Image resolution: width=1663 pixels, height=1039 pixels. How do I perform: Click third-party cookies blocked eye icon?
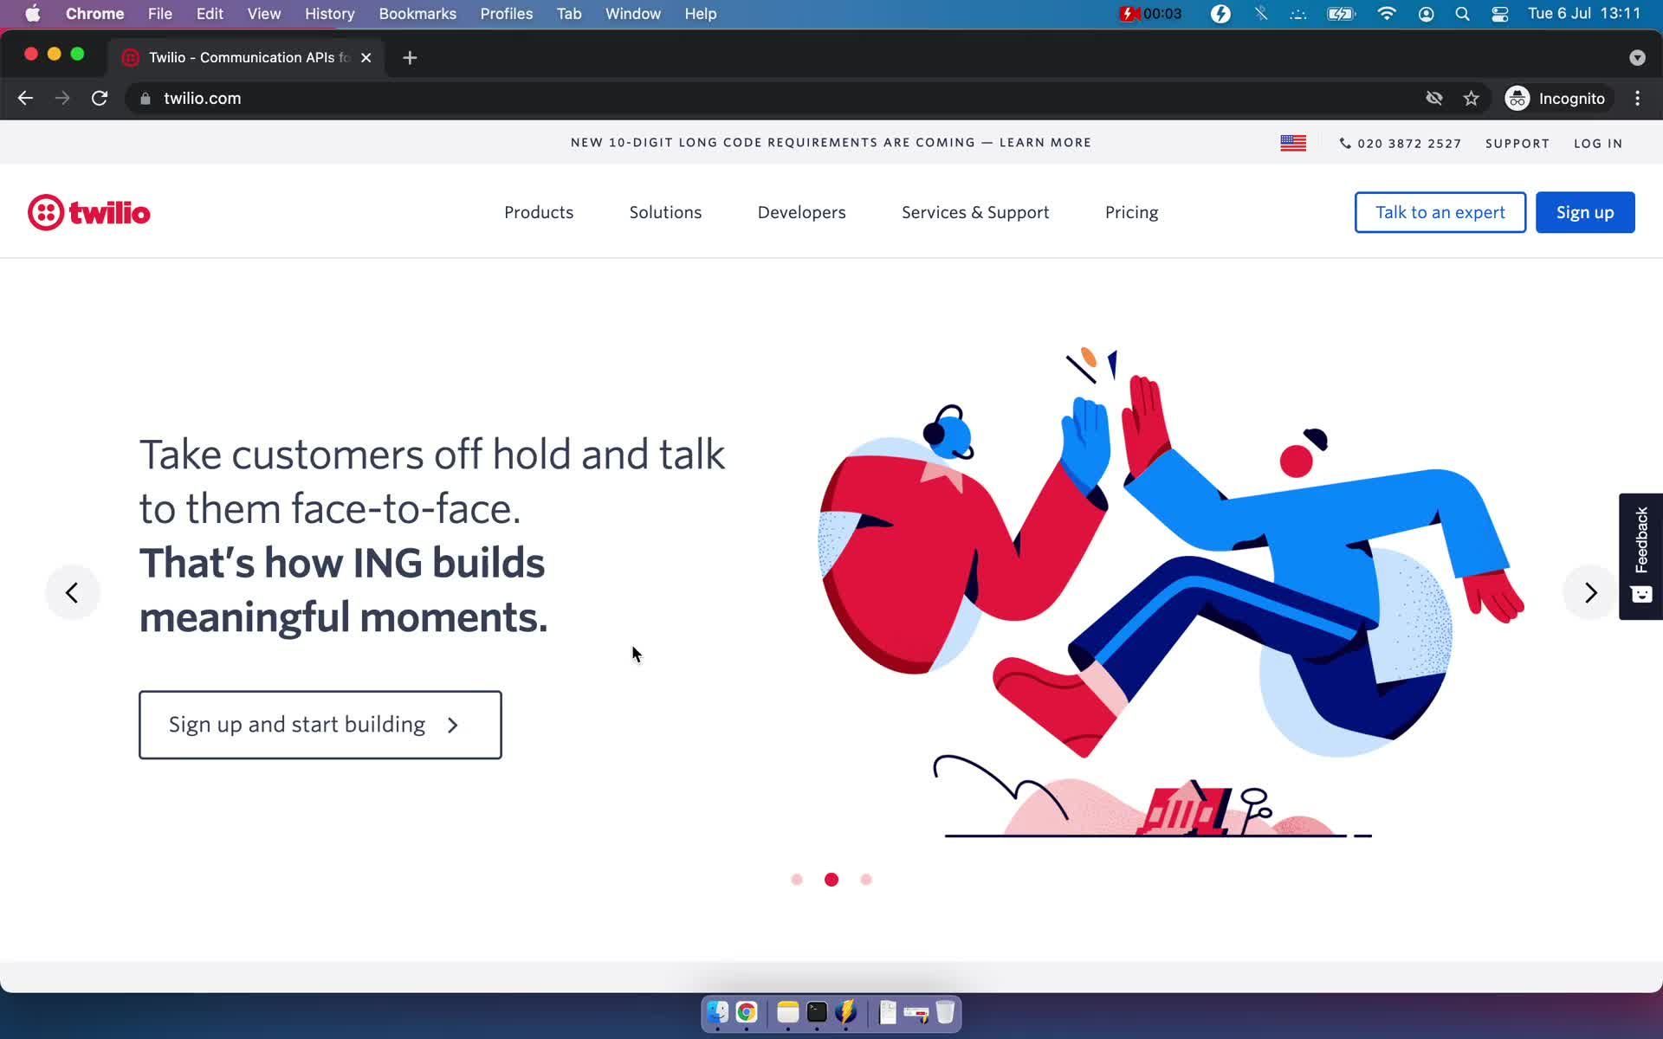(x=1433, y=99)
